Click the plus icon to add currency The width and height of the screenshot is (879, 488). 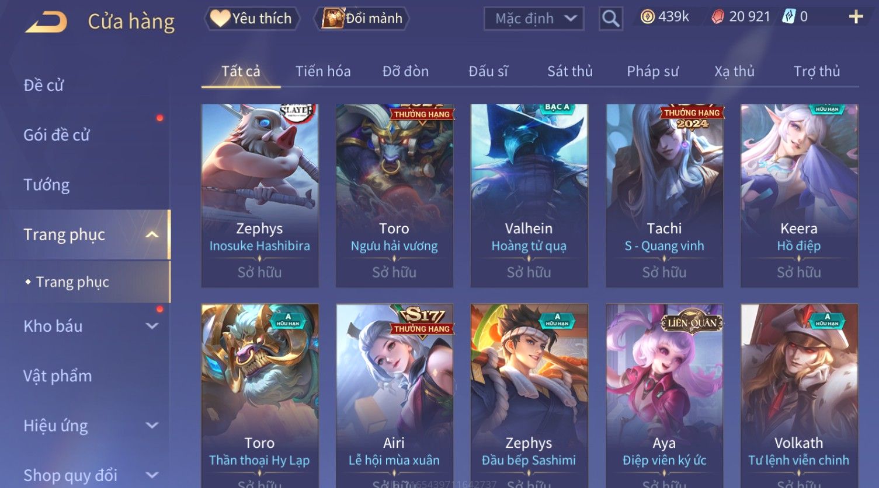pos(856,17)
